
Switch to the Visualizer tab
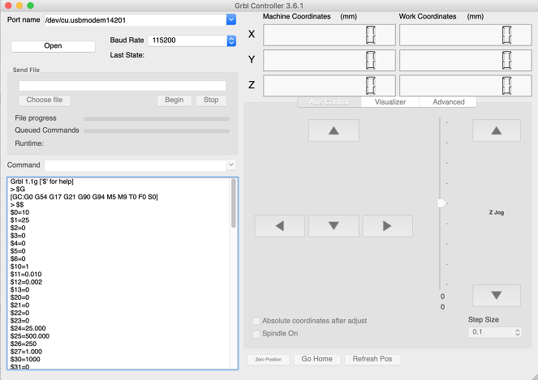[x=390, y=102]
